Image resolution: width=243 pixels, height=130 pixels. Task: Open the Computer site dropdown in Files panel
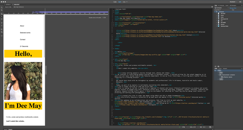pyautogui.click(x=222, y=8)
